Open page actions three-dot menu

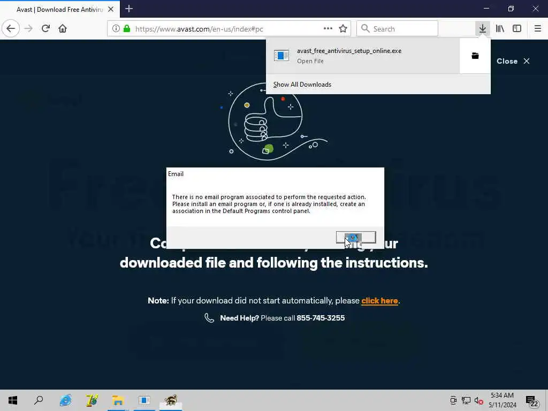point(328,29)
